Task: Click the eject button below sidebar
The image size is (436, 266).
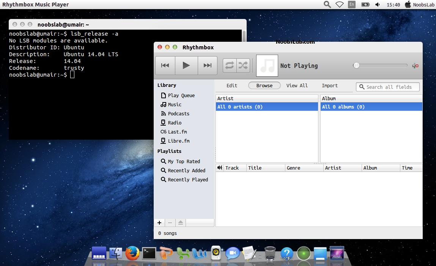Action: pos(181,223)
